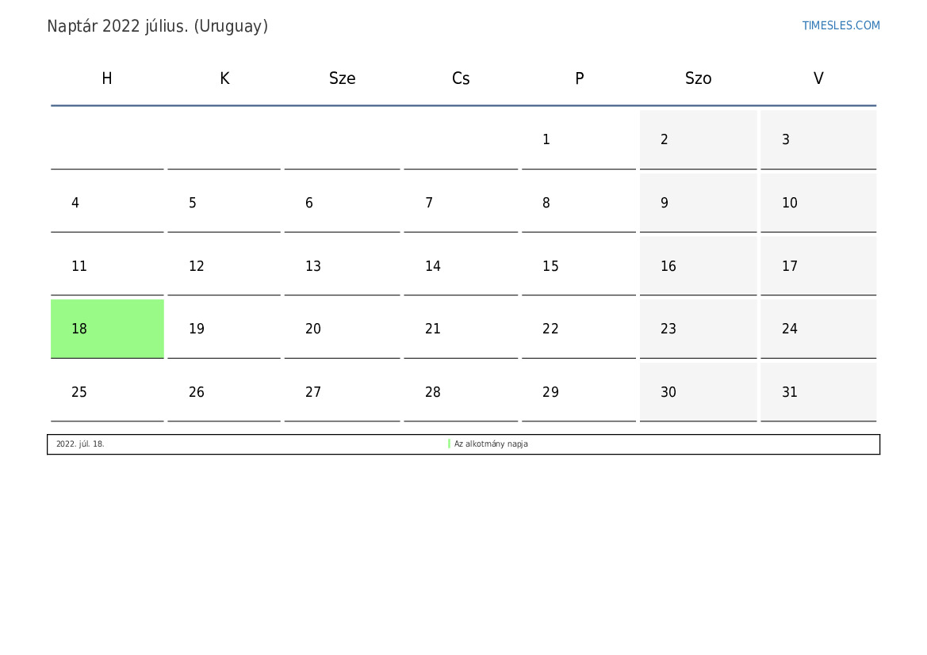Select Sunday July 31 cell
The image size is (927, 655).
point(818,391)
